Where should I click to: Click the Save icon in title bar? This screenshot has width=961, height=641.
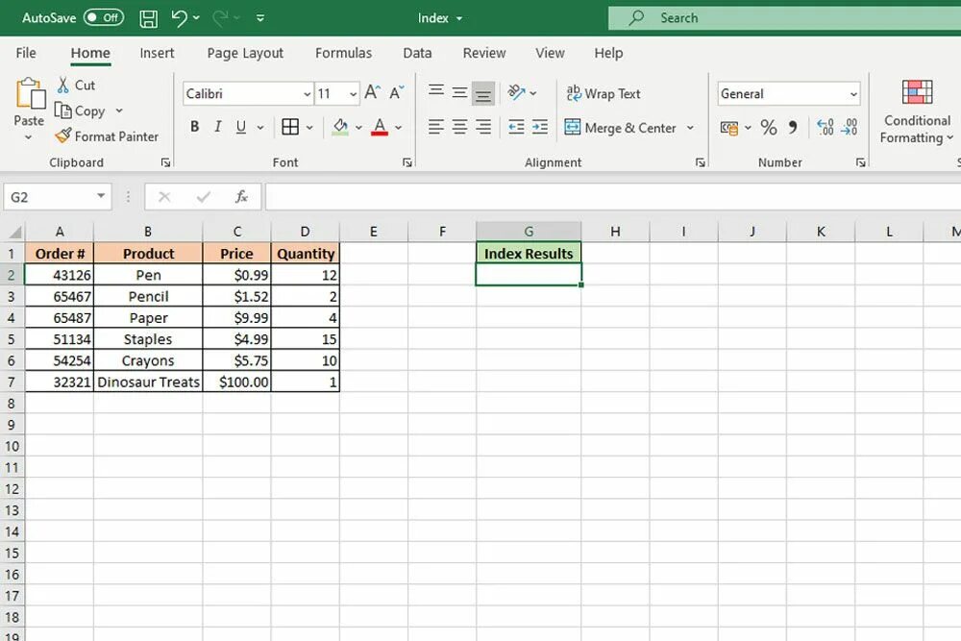pyautogui.click(x=148, y=18)
